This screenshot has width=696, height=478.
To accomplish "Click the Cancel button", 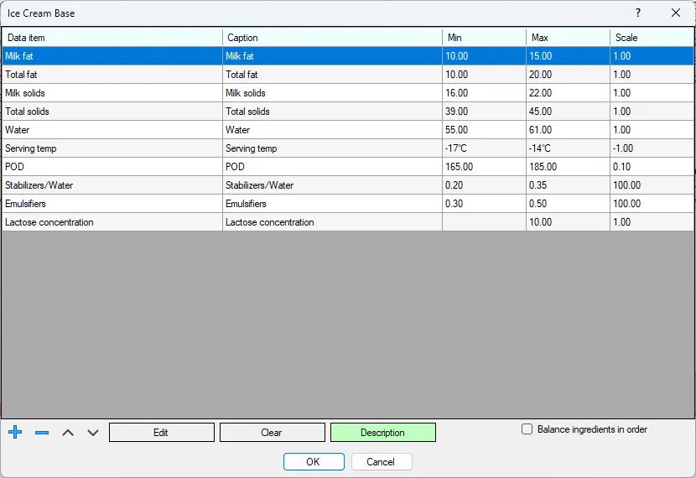I will [x=382, y=461].
